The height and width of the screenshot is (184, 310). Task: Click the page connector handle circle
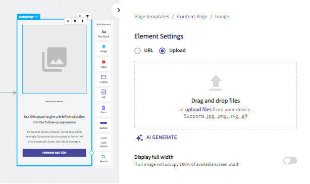tap(91, 153)
